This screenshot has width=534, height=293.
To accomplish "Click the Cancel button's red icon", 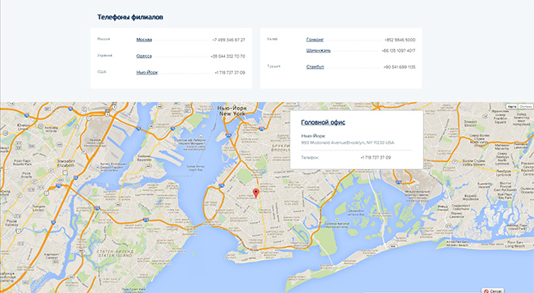I will (x=486, y=291).
